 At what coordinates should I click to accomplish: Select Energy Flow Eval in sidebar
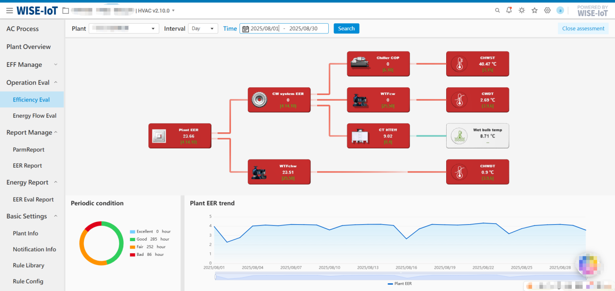click(x=34, y=116)
